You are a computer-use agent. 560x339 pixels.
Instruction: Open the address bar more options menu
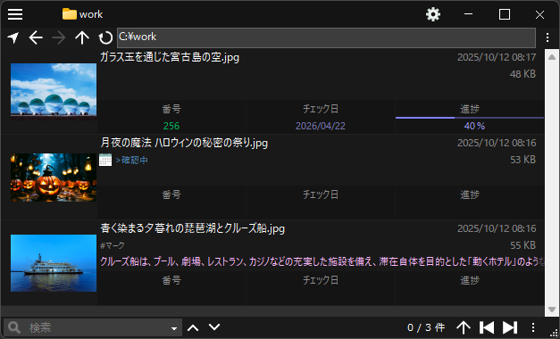click(x=547, y=37)
